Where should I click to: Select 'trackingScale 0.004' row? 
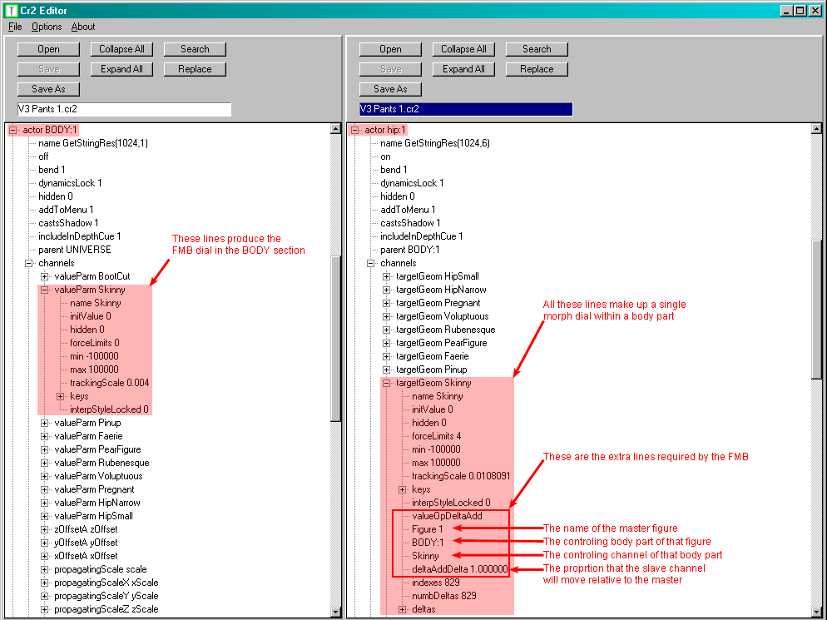click(109, 383)
